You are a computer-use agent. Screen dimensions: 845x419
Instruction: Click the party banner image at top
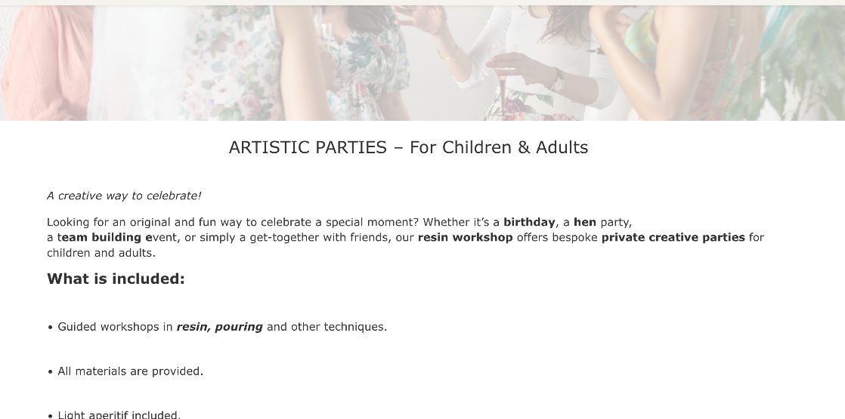coord(422,63)
